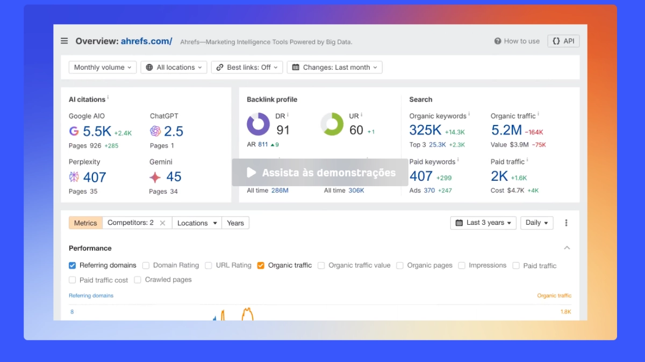The width and height of the screenshot is (645, 362).
Task: Open the API button
Action: tap(563, 41)
